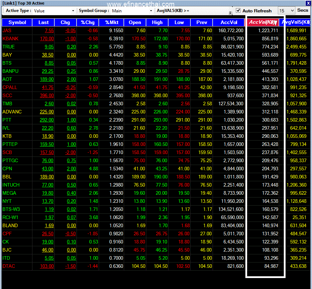Sort by the High column header
Screen dimensions: 312x289
pos(157,22)
